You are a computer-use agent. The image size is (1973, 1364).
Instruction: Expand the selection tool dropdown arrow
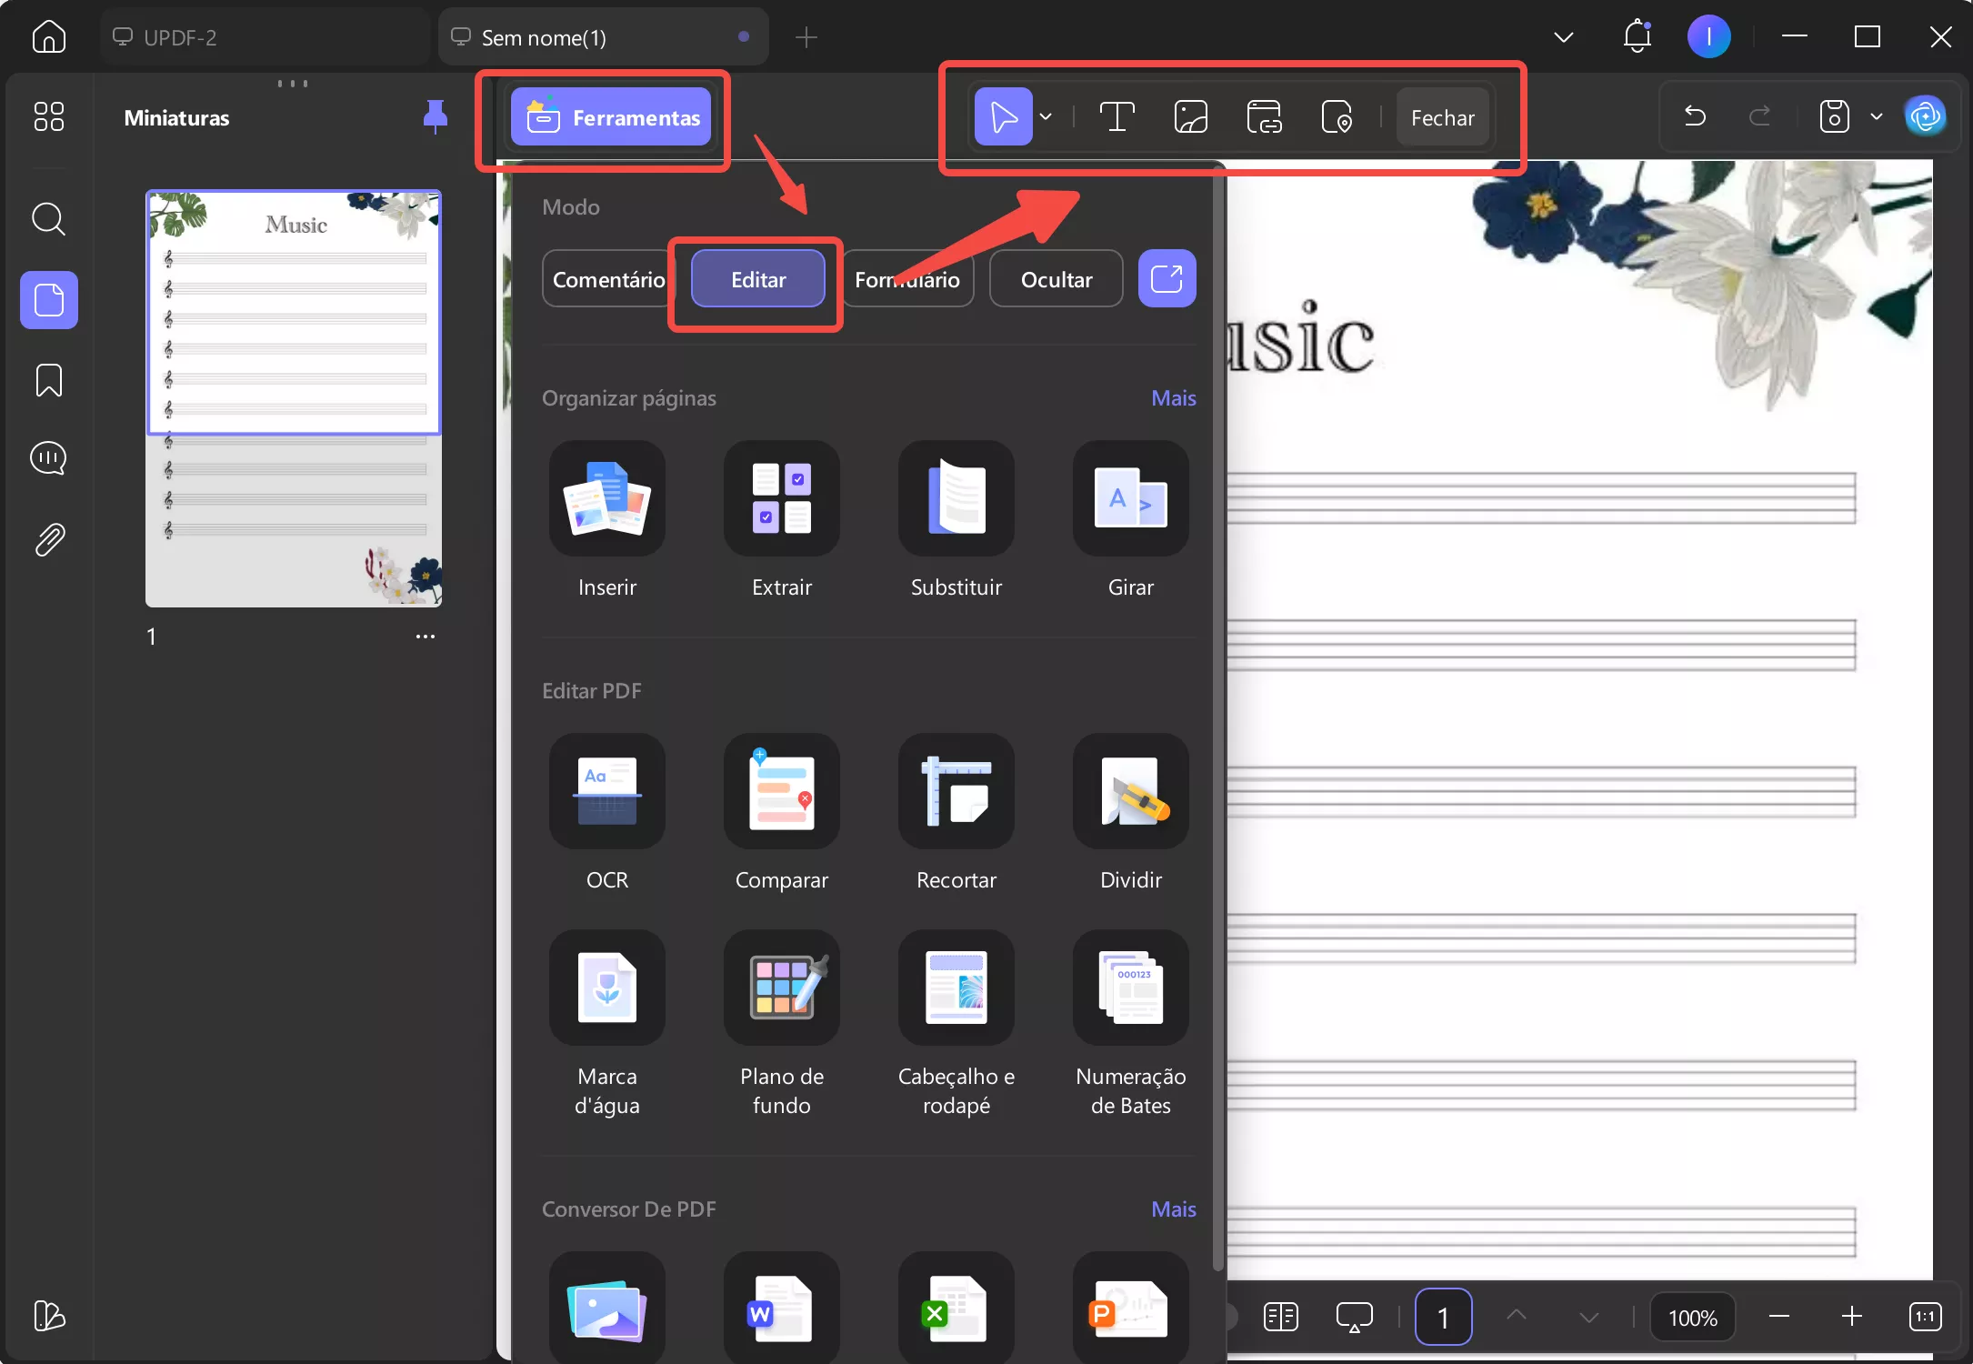1046,117
